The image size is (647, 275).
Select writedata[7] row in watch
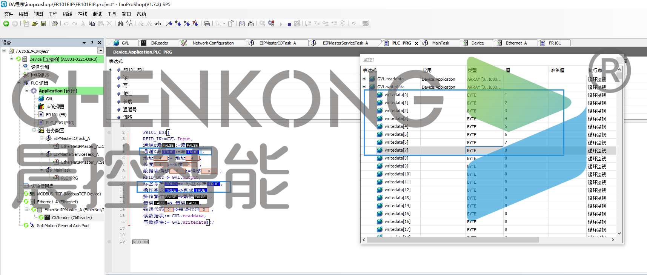(489, 150)
